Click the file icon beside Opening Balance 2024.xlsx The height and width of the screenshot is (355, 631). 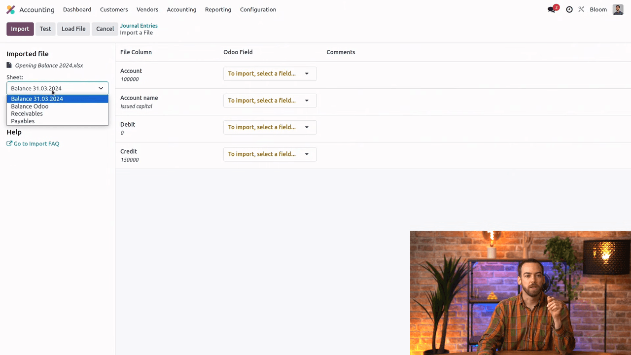(x=9, y=66)
